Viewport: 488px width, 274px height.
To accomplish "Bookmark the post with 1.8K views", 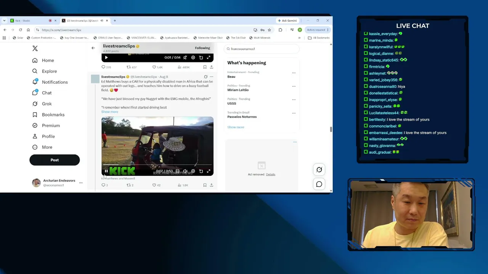I will pyautogui.click(x=205, y=185).
